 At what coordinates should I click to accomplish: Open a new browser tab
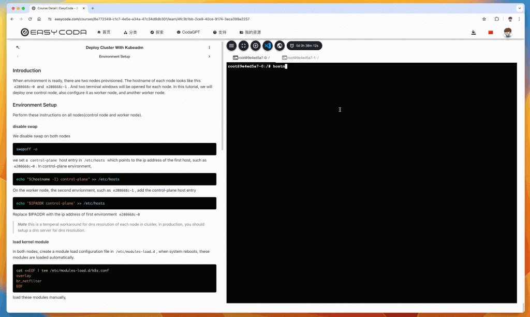point(93,8)
